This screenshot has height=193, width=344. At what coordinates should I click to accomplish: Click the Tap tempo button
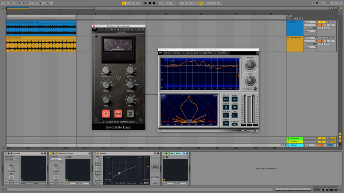pyautogui.click(x=12, y=3)
